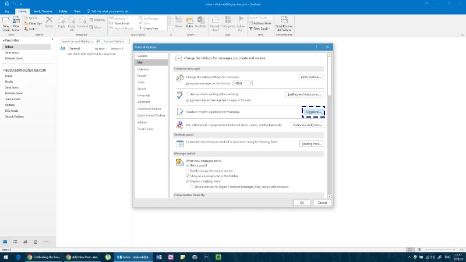Image resolution: width=466 pixels, height=262 pixels.
Task: Expand the Current Mailbox search scope dropdown
Action: [x=116, y=41]
